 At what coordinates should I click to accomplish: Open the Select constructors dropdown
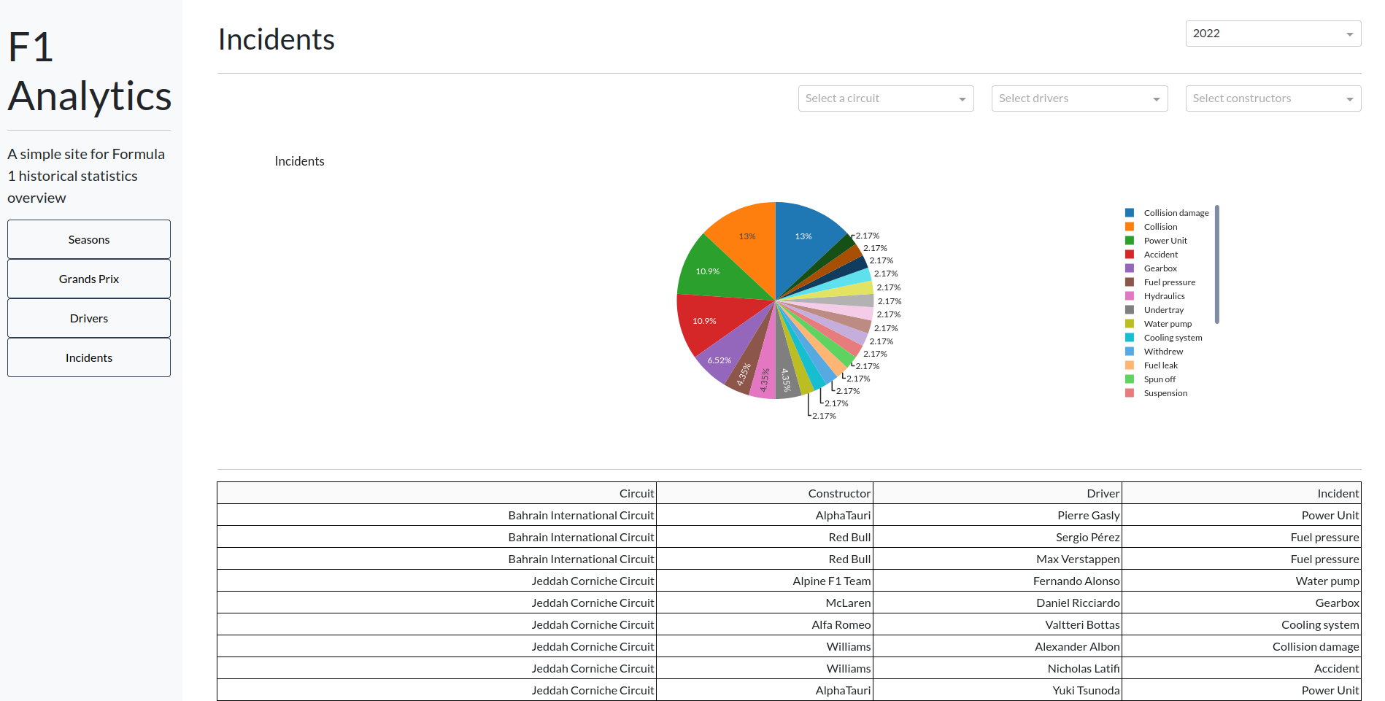(x=1273, y=98)
